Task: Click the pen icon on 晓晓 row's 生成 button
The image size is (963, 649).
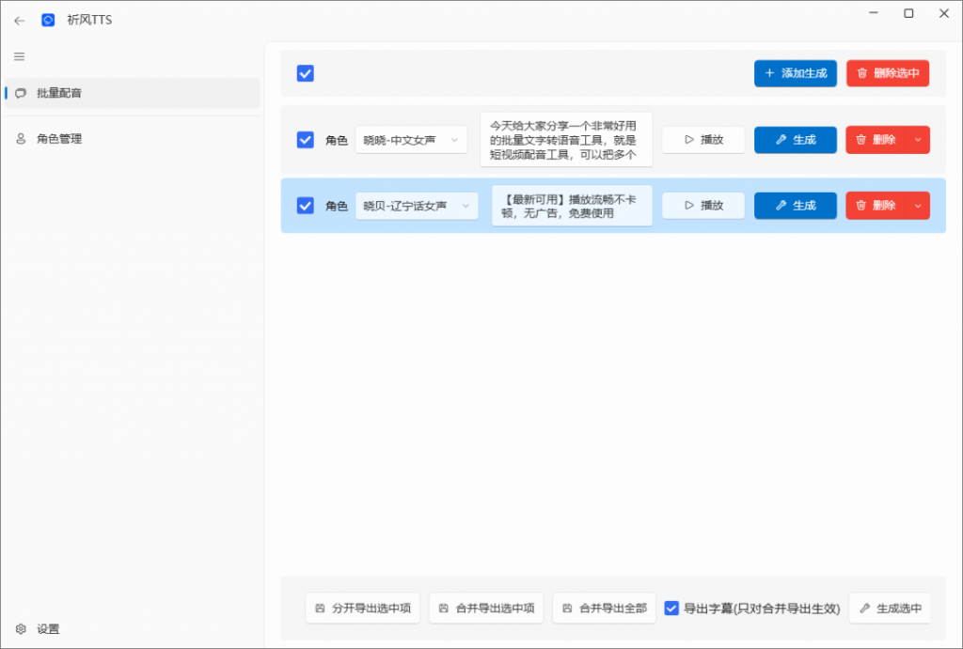Action: (x=780, y=139)
